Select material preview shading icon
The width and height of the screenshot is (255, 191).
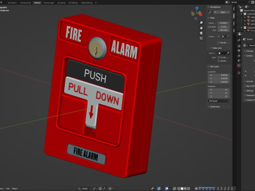click(185, 188)
